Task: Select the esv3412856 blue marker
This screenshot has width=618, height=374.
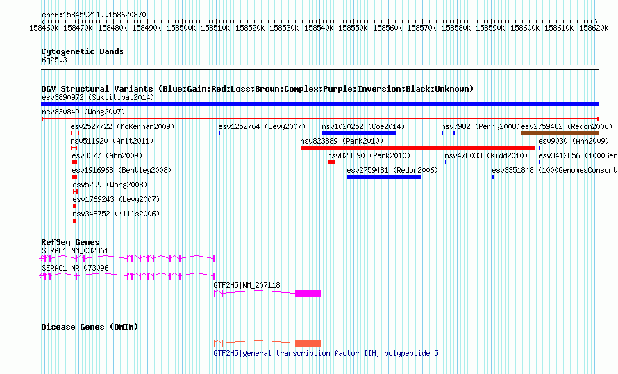Action: click(539, 162)
